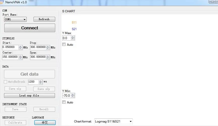Image resolution: width=218 pixels, height=126 pixels.
Task: Decrease Stop frequency with down arrow
Action: (48, 48)
